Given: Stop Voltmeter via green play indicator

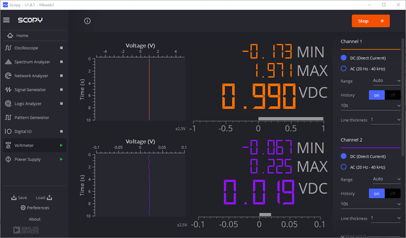Looking at the screenshot, I should (61, 145).
